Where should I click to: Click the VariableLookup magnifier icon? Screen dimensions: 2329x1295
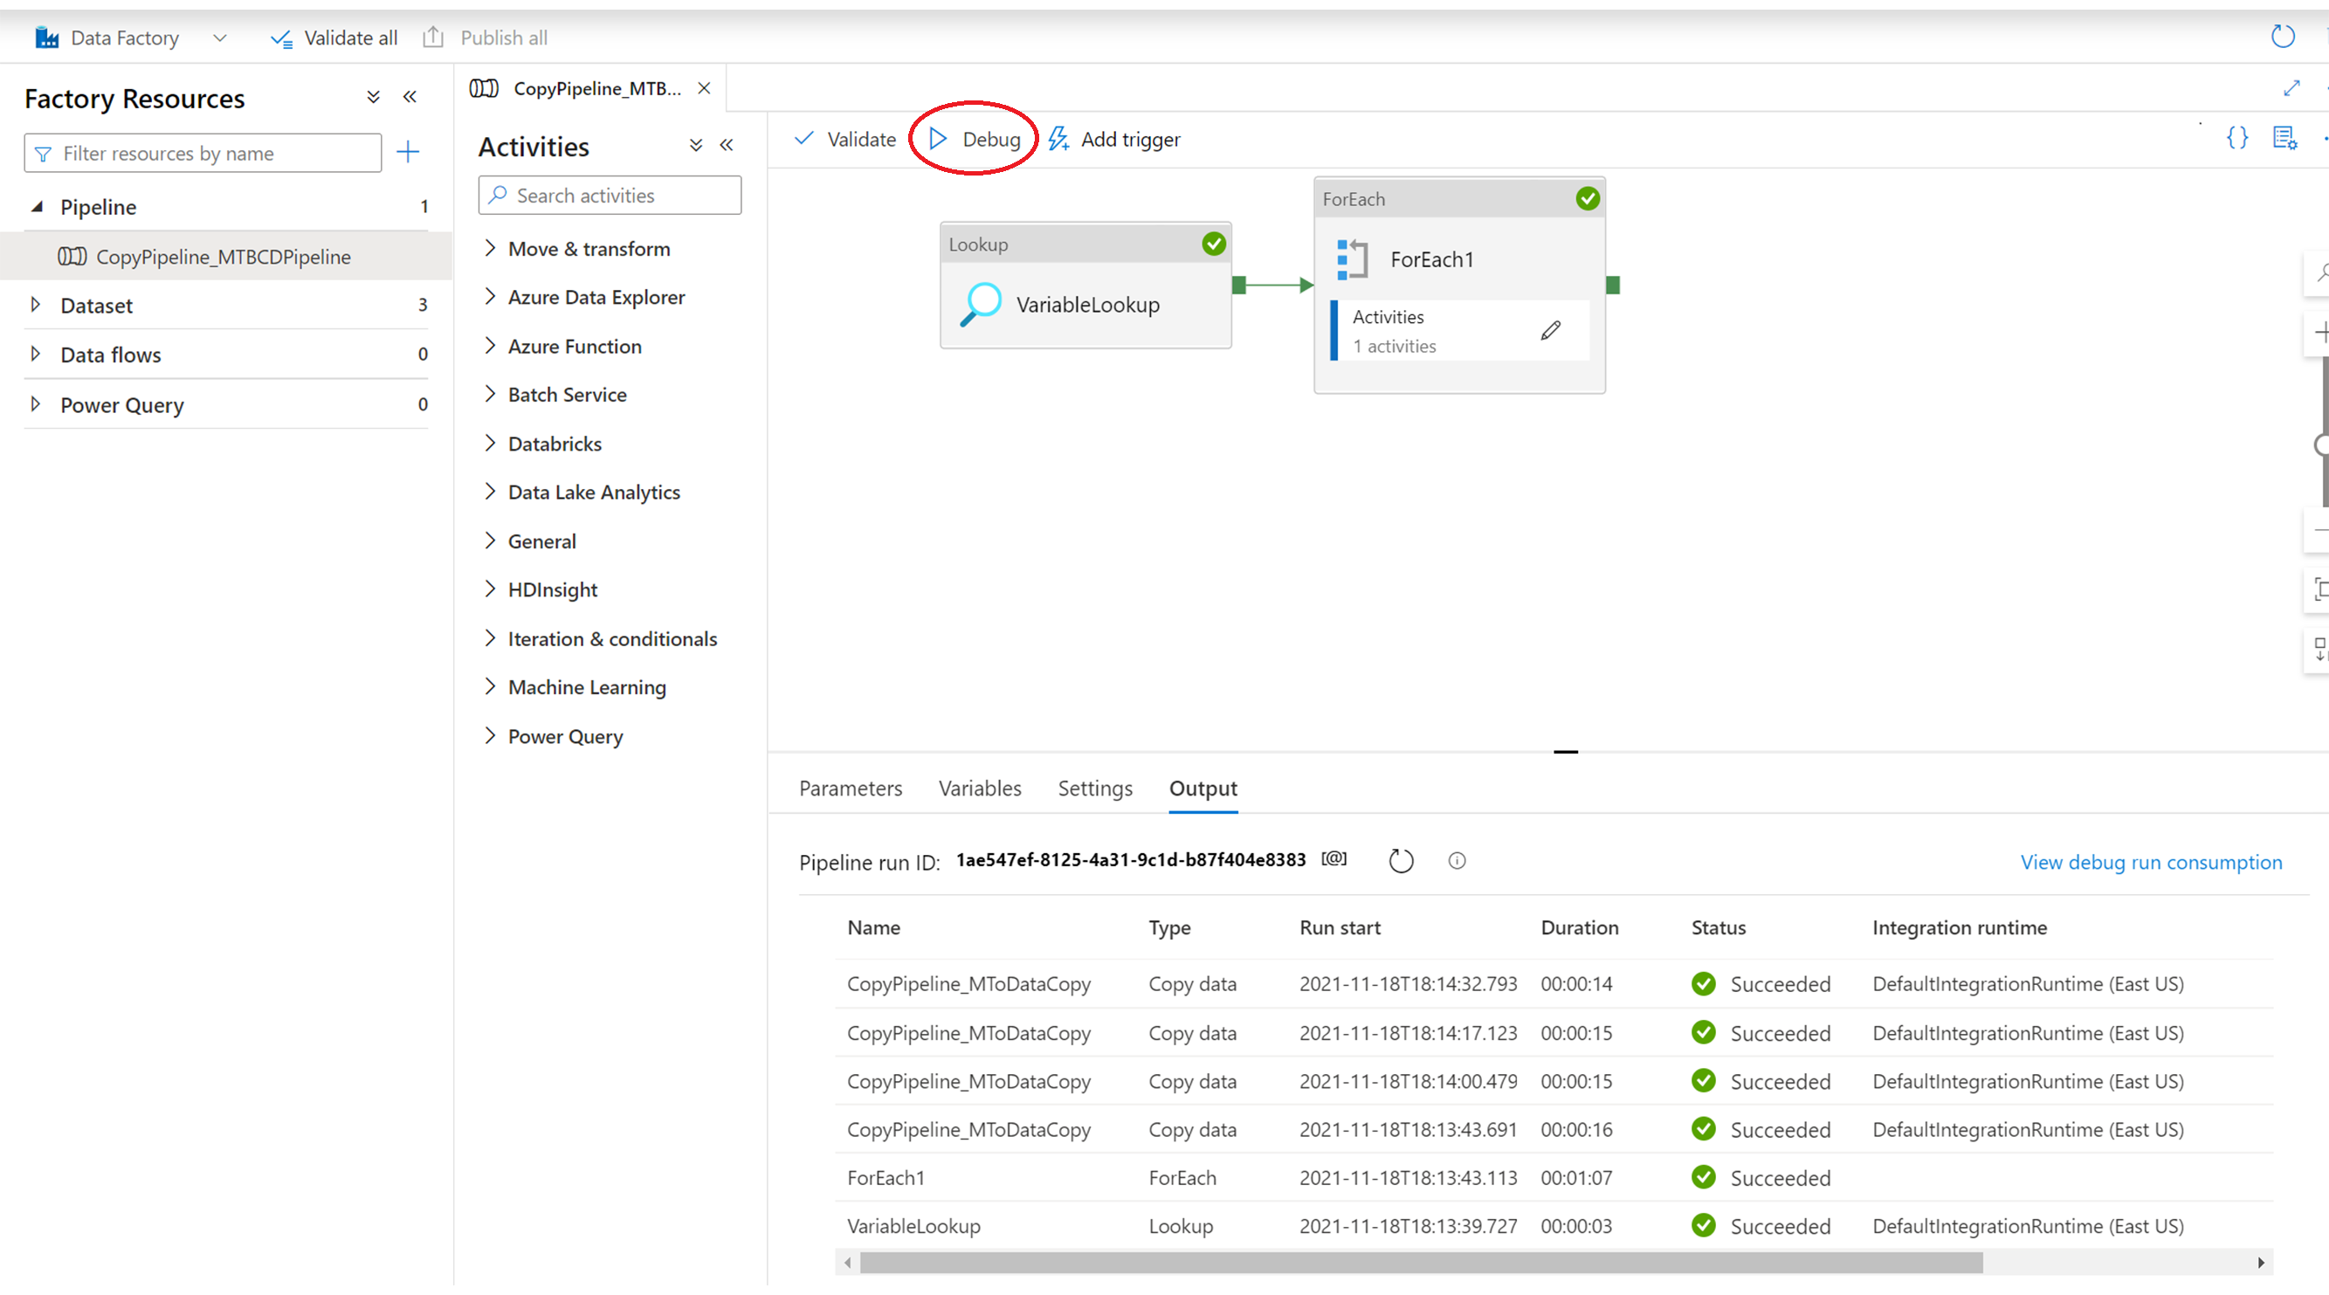(x=981, y=304)
